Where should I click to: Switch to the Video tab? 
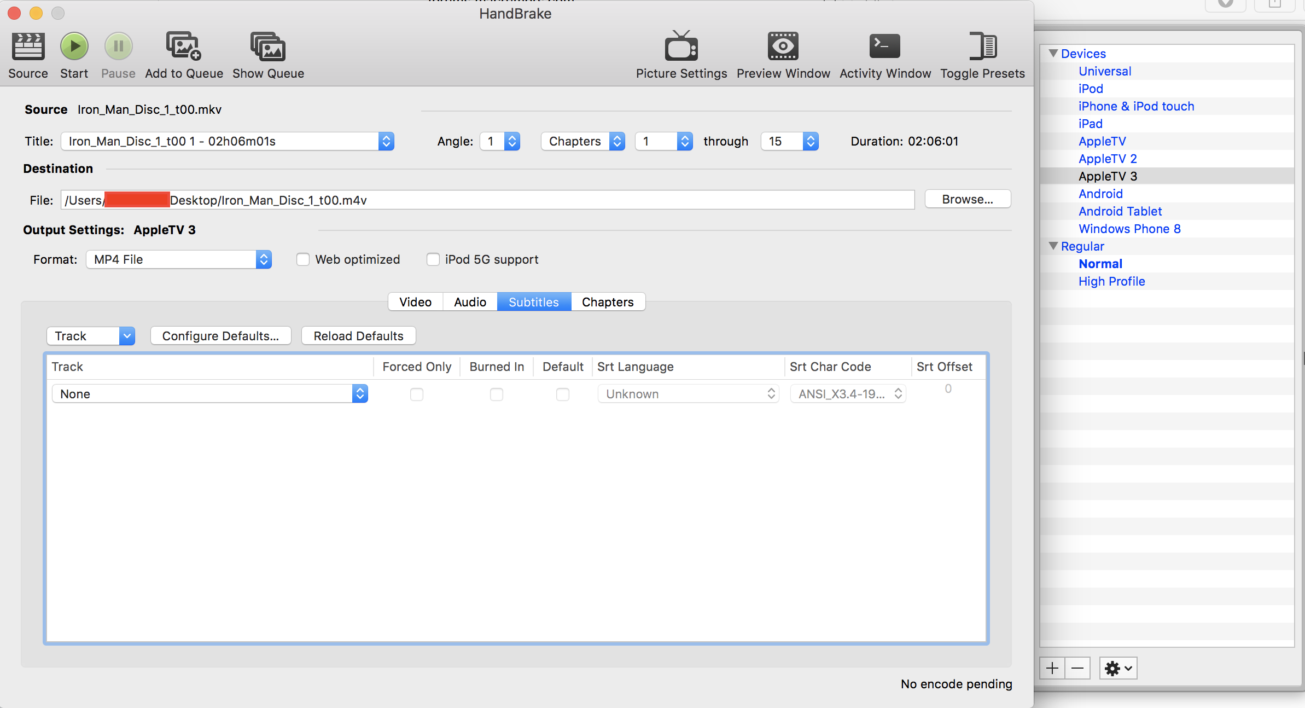415,302
